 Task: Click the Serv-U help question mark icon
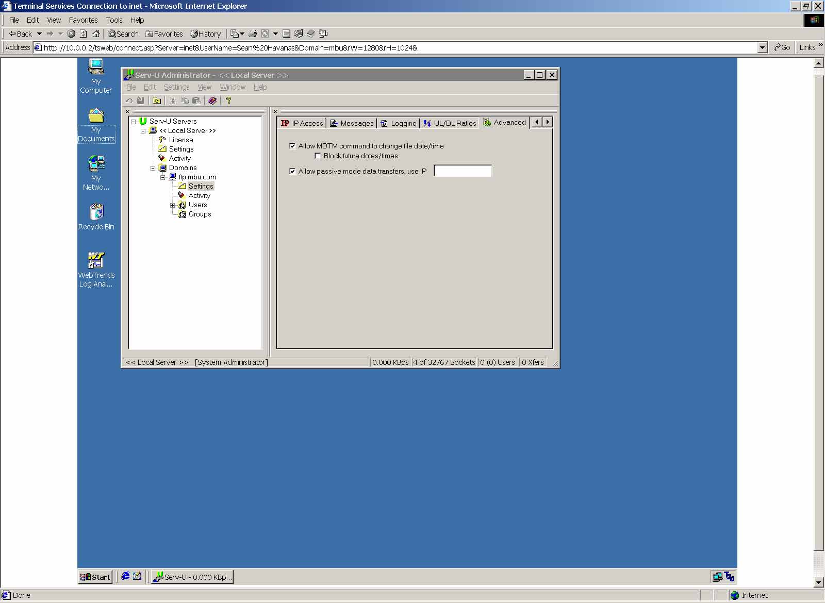228,100
